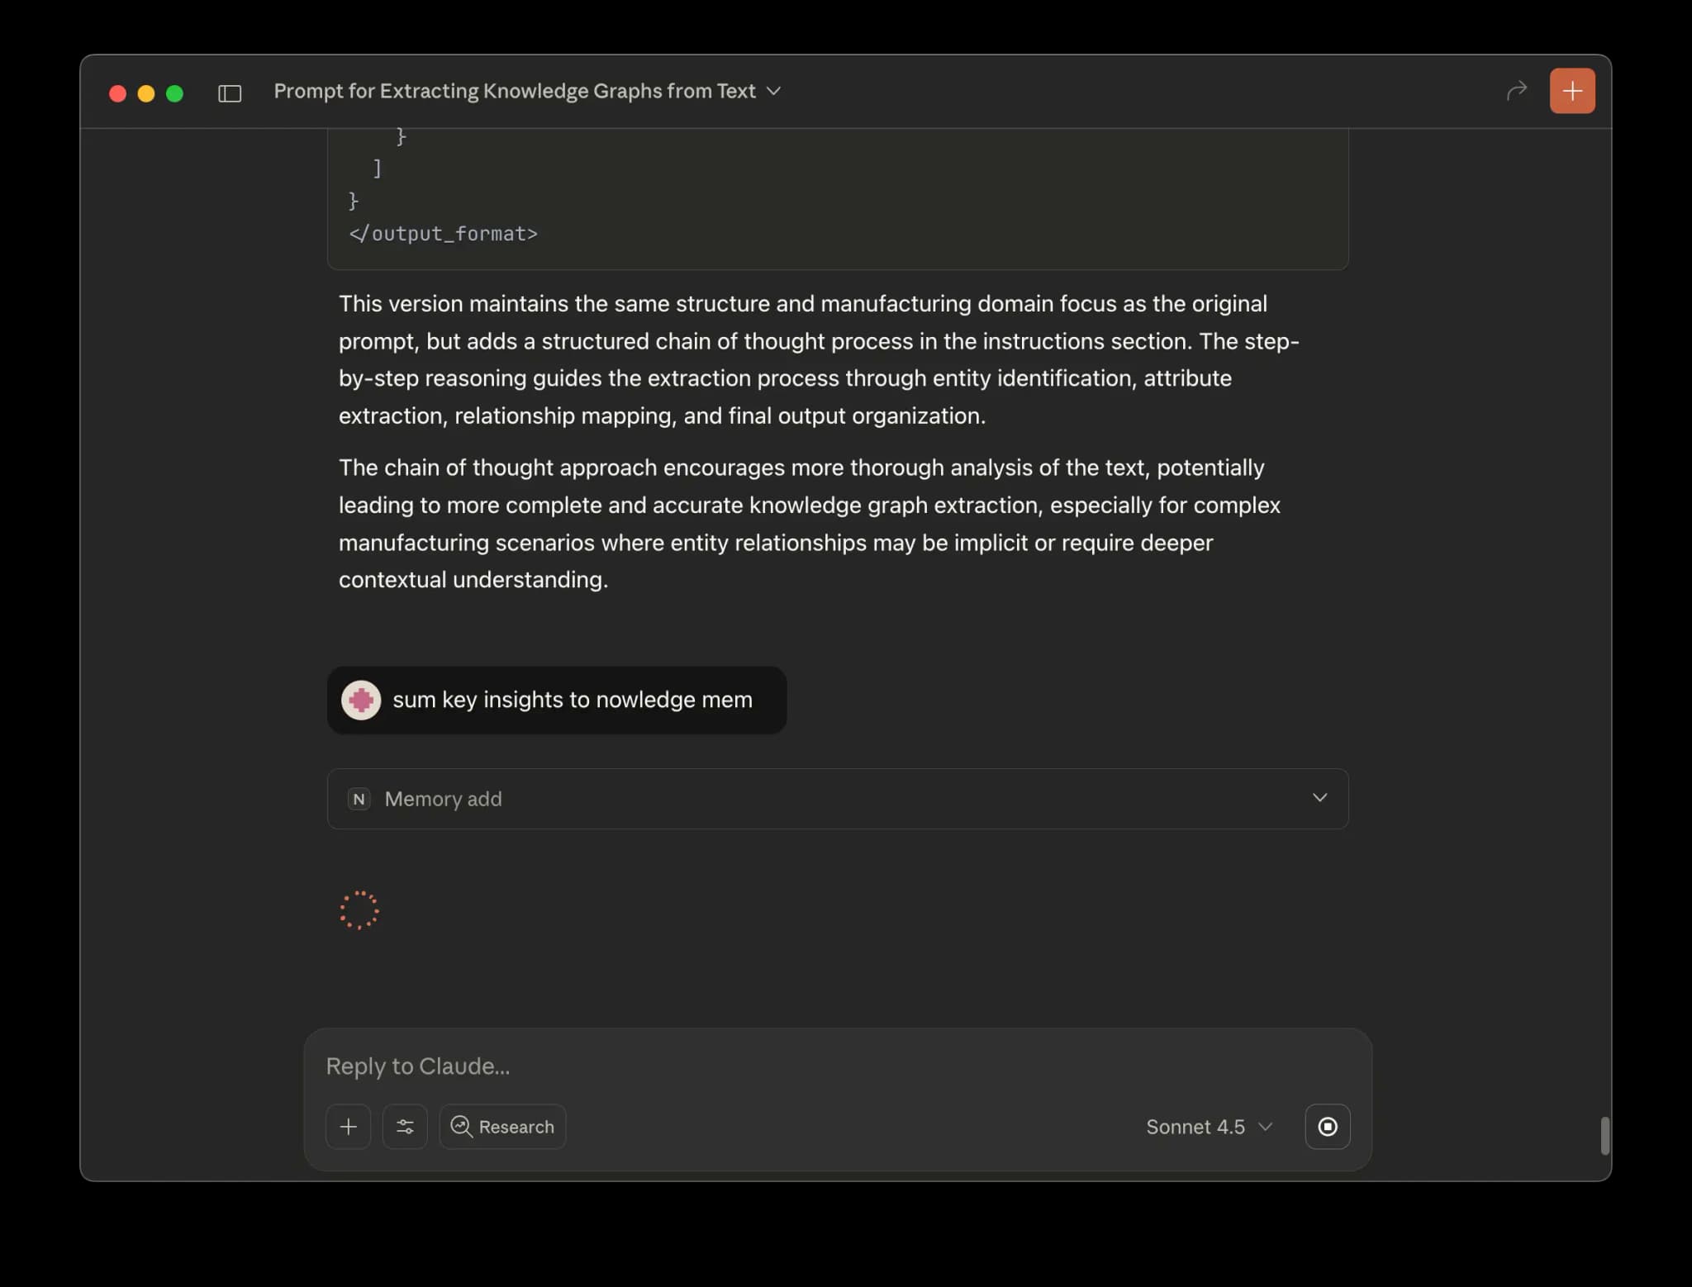This screenshot has width=1692, height=1287.
Task: Stop the running response with the square control
Action: click(x=1327, y=1126)
